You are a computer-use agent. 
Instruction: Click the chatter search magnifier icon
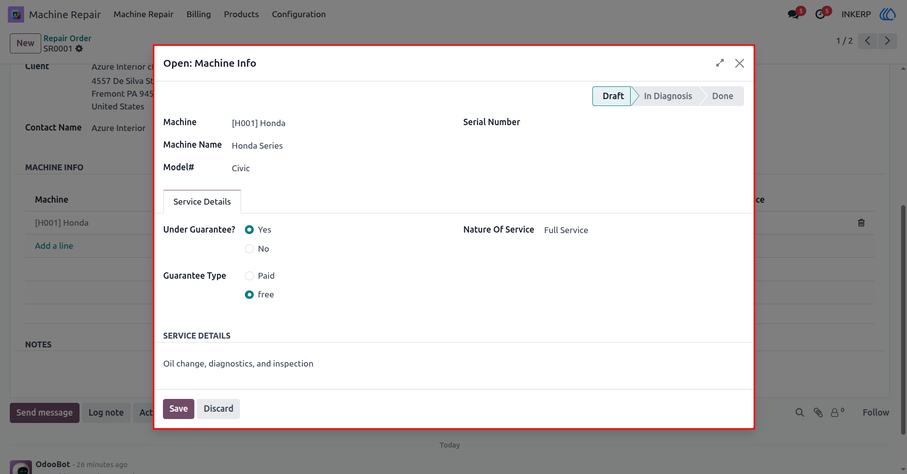click(800, 413)
